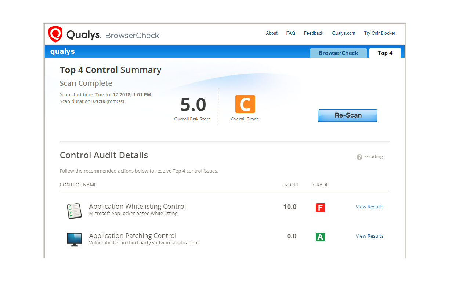The width and height of the screenshot is (470, 293).
Task: Click the Top 4 Control Summary heading
Action: pos(111,70)
